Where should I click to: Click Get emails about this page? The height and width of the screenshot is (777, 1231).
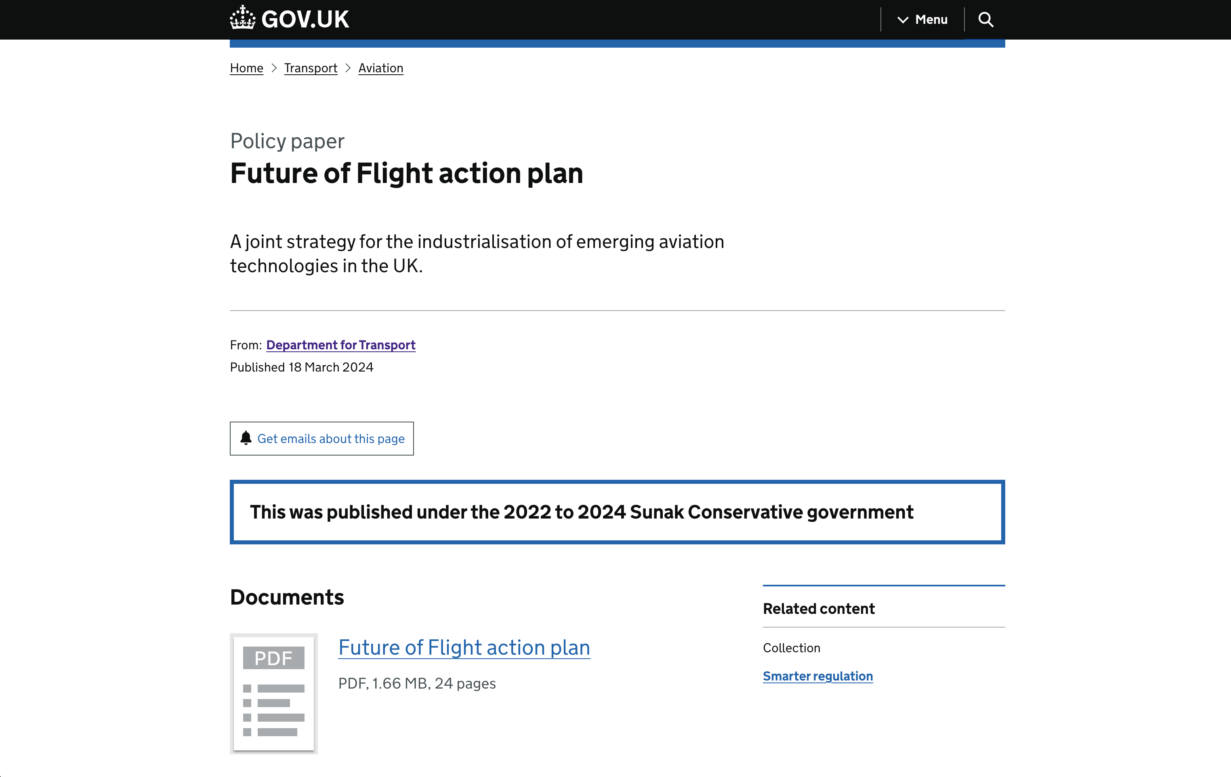click(330, 439)
